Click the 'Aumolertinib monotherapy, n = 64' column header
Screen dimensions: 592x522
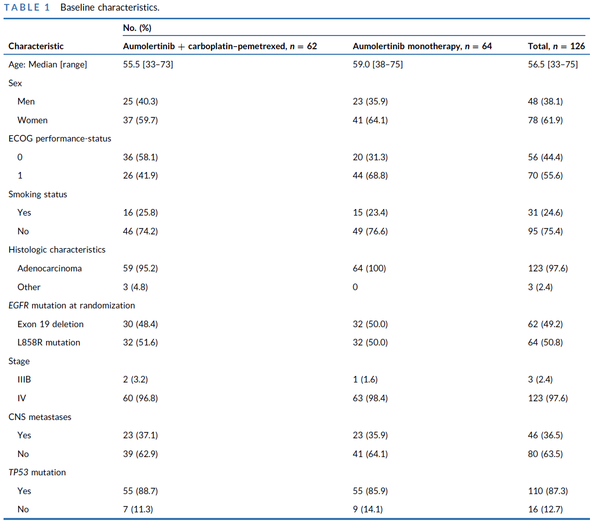tap(422, 46)
